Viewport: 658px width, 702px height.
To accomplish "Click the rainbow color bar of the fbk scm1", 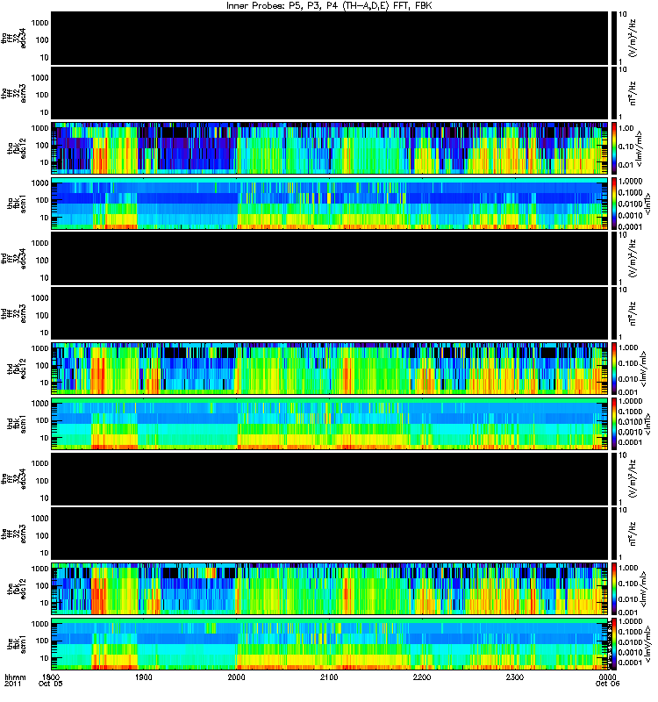I will click(x=614, y=644).
